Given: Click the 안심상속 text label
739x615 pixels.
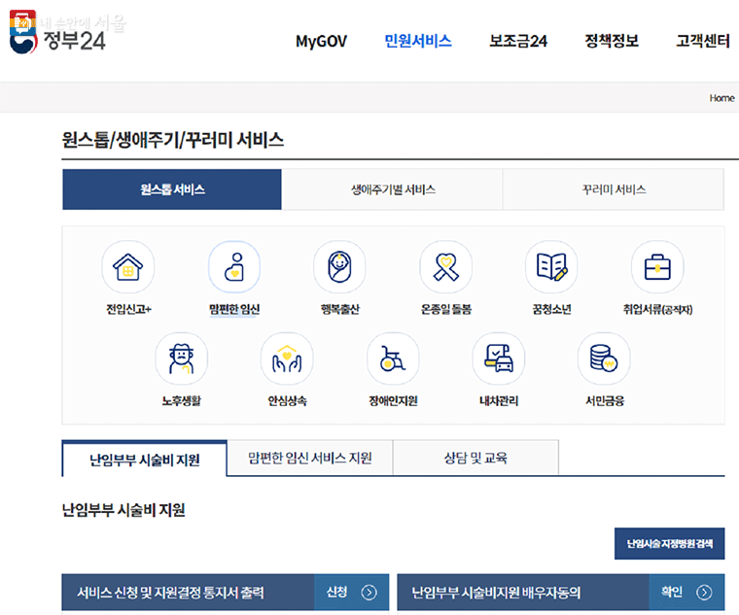Looking at the screenshot, I should pyautogui.click(x=287, y=400).
